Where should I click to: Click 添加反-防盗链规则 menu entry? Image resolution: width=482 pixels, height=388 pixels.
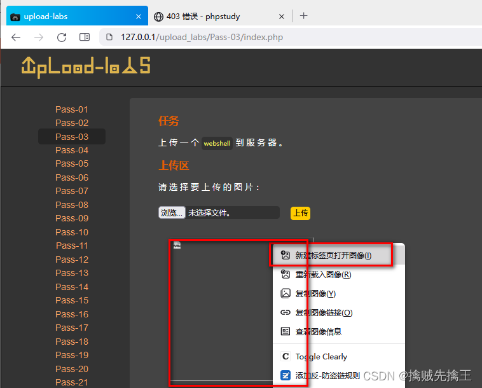[x=338, y=375]
